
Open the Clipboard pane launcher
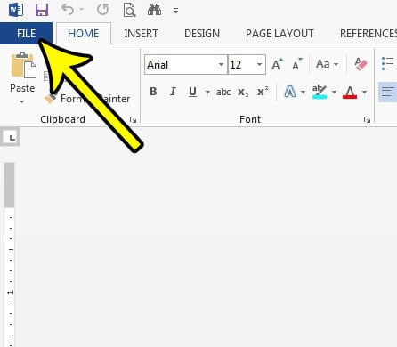133,119
